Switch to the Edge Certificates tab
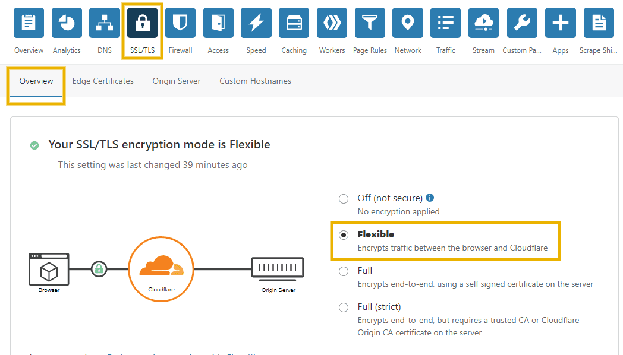Screen dimensions: 623x355 tap(102, 81)
